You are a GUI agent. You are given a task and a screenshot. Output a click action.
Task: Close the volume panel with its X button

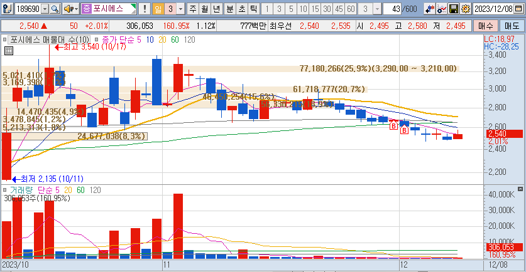(520, 189)
